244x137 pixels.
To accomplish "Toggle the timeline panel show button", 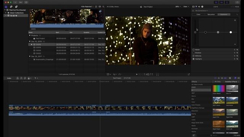I will coord(222,2).
